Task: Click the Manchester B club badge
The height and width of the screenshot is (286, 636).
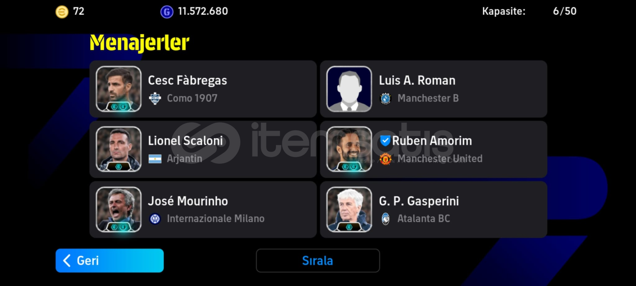Action: click(385, 98)
